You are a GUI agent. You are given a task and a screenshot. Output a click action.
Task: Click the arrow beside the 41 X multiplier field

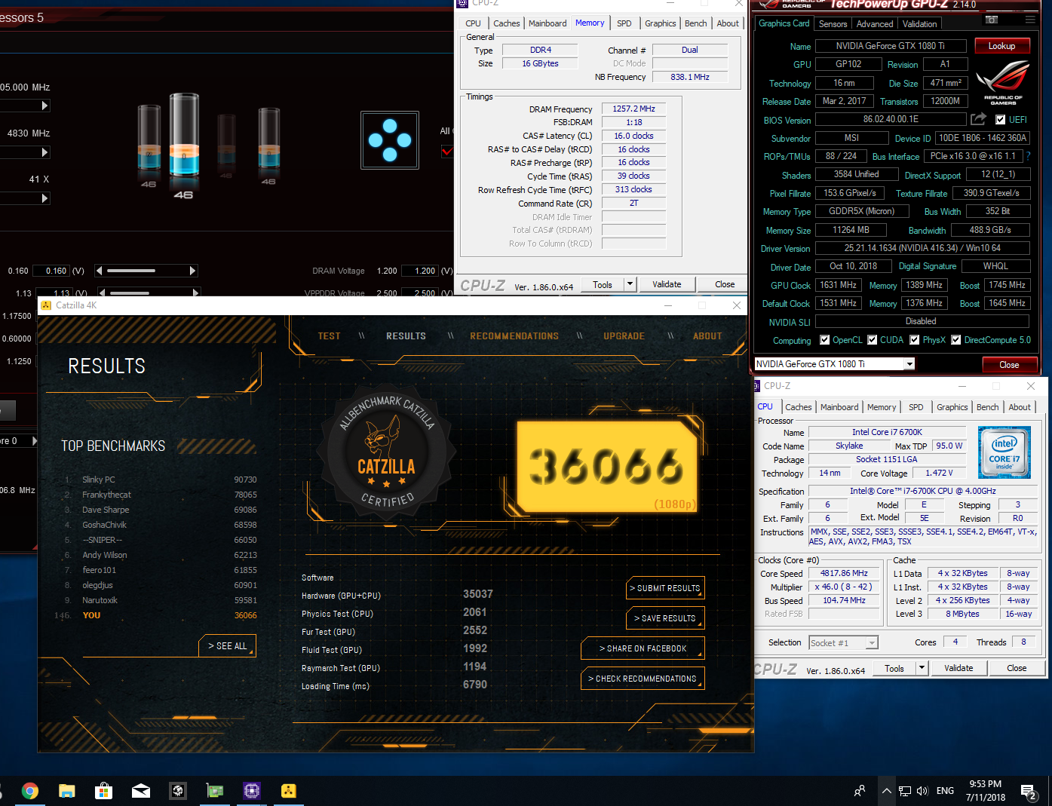44,198
